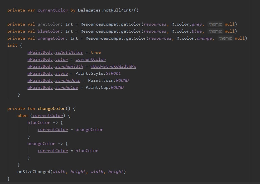This screenshot has height=184, width=260.
Task: Click 'strokeWidth' property
Action: [x=69, y=66]
